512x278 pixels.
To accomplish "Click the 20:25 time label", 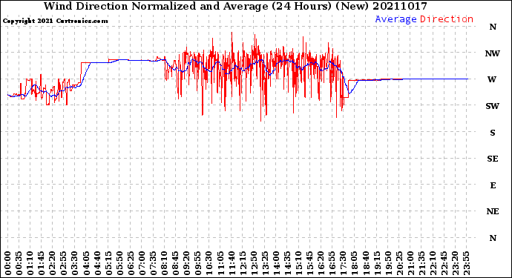I will click(399, 263).
